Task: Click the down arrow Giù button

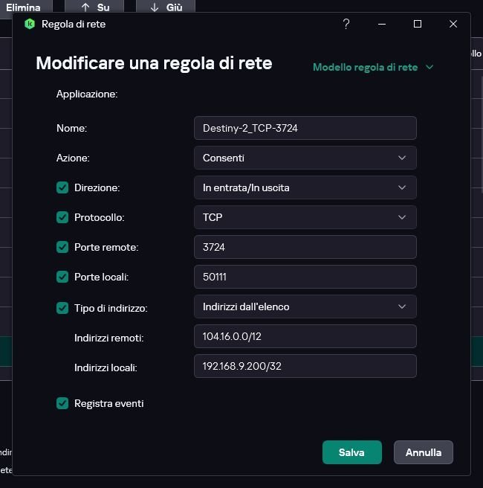Action: [x=166, y=7]
